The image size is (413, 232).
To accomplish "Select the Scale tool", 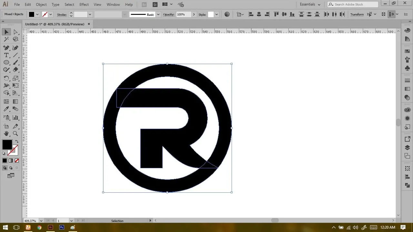I will (15, 78).
